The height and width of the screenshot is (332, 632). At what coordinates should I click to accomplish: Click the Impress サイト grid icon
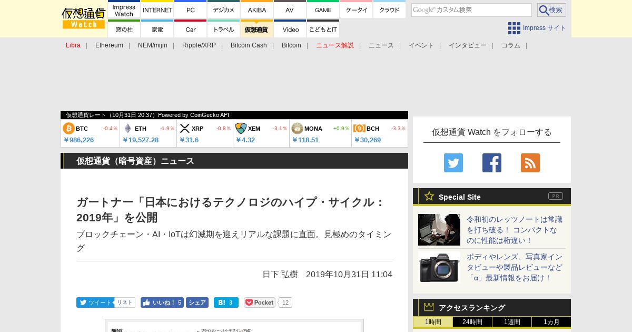coord(514,28)
